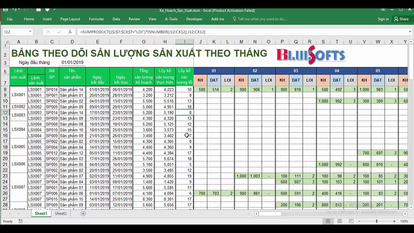Open the Insert ribbon tab
Image resolution: width=414 pixels, height=233 pixels.
pos(47,19)
